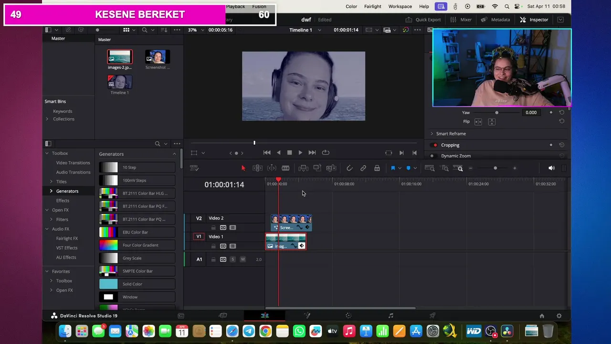Expand Collections under Smart Bins
Screen dimensions: 611x344
(x=47, y=119)
